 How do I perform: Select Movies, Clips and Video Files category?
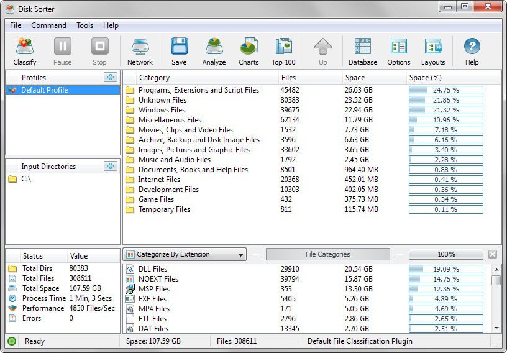[312, 130]
